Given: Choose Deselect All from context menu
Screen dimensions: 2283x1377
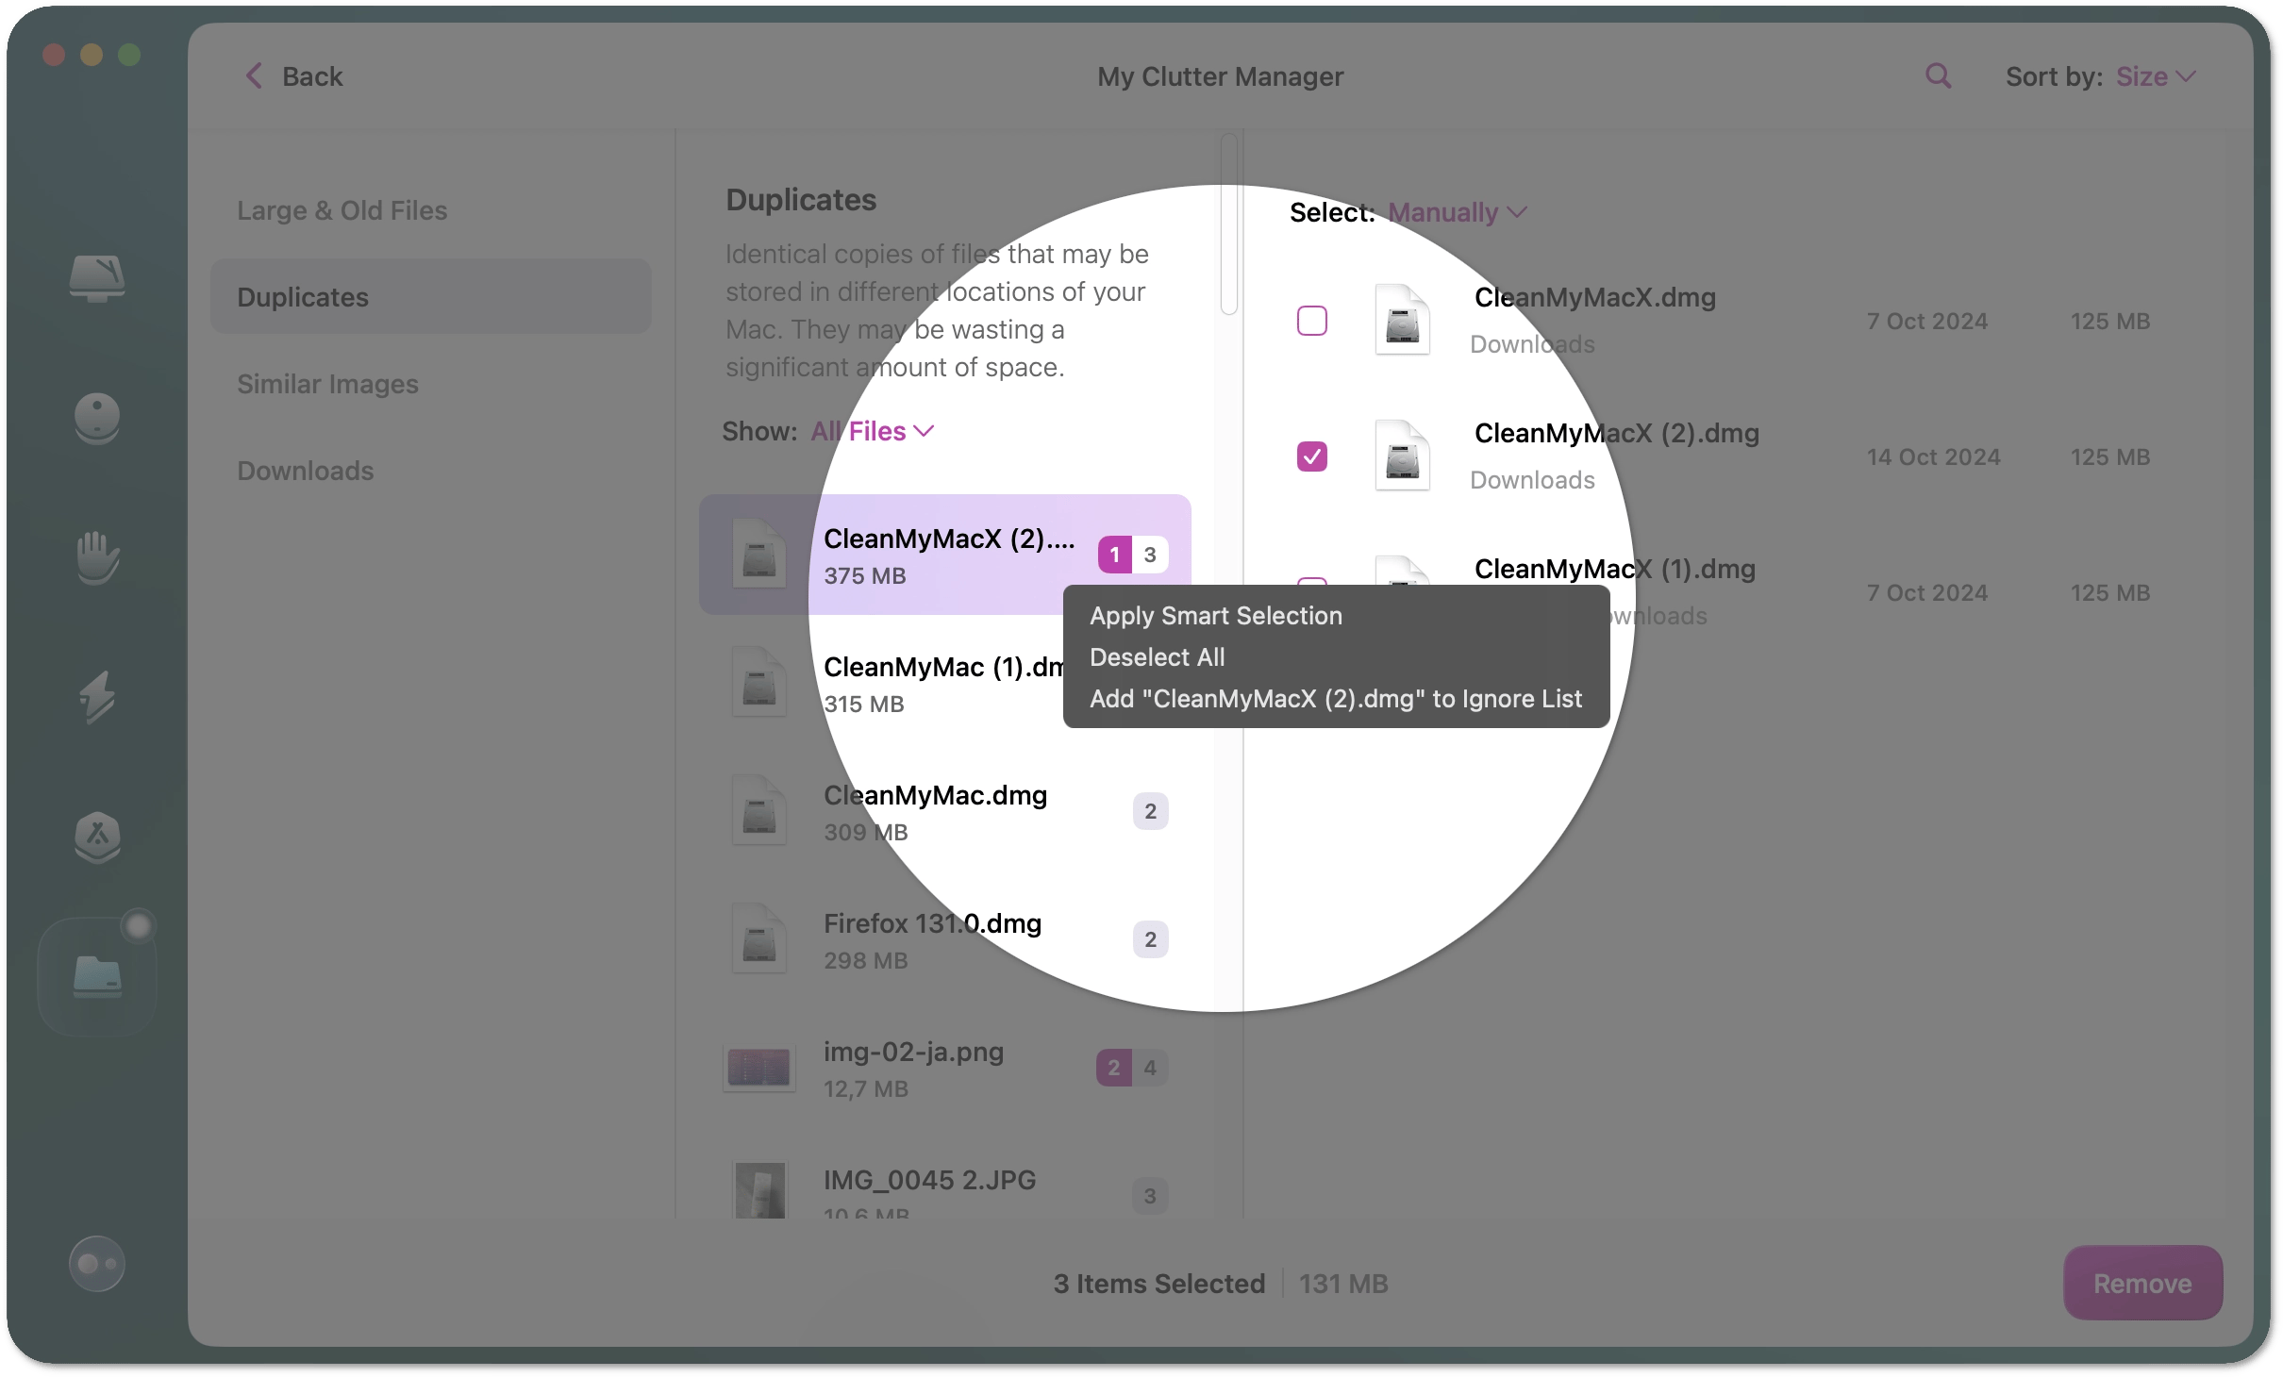Looking at the screenshot, I should click(1157, 657).
